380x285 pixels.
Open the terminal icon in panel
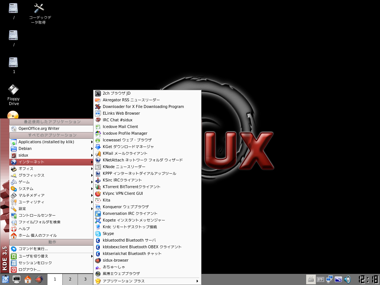(x=16, y=279)
